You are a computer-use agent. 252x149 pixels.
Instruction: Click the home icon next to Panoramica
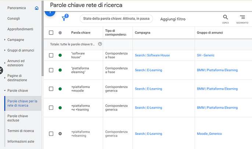tap(36, 8)
